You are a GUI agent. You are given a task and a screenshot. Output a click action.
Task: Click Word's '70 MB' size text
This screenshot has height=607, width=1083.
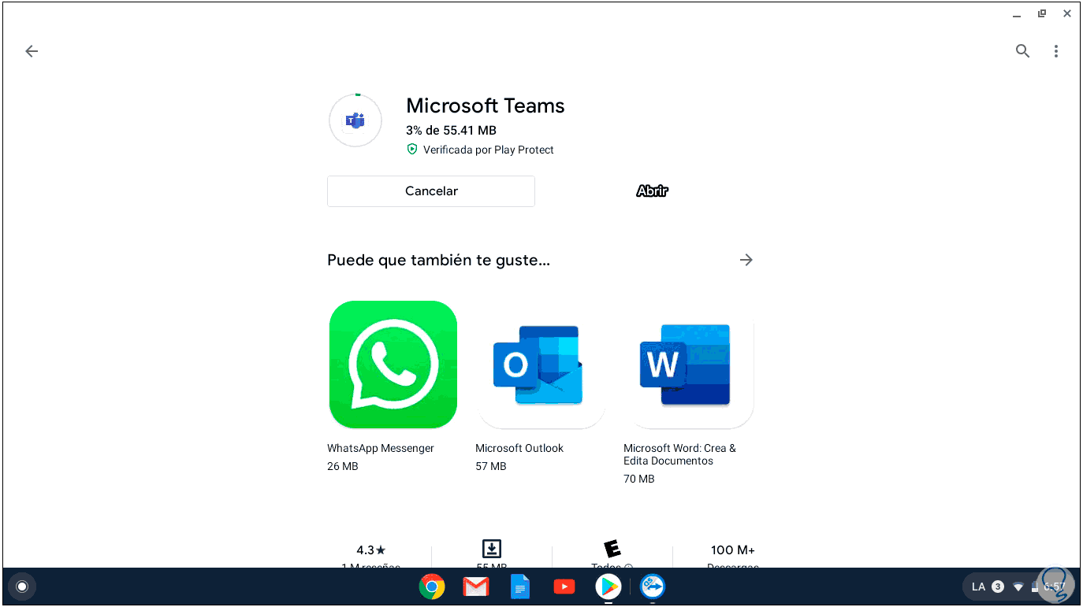639,479
